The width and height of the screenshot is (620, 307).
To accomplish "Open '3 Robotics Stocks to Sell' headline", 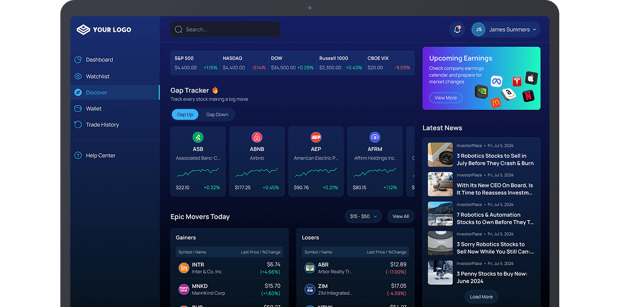I will point(495,160).
